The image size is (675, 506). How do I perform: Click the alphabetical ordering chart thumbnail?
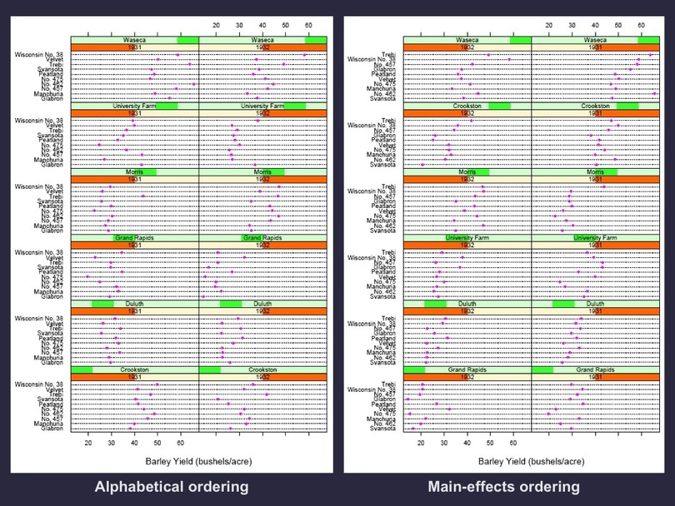point(172,241)
